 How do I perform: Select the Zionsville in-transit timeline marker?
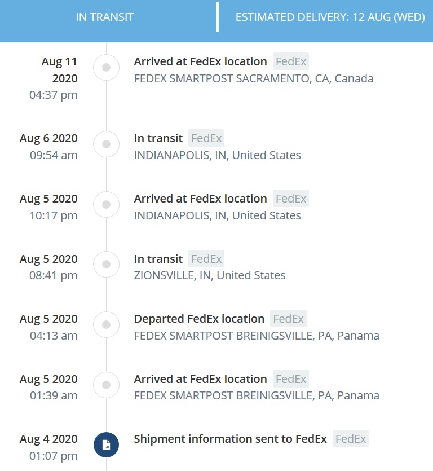106,264
